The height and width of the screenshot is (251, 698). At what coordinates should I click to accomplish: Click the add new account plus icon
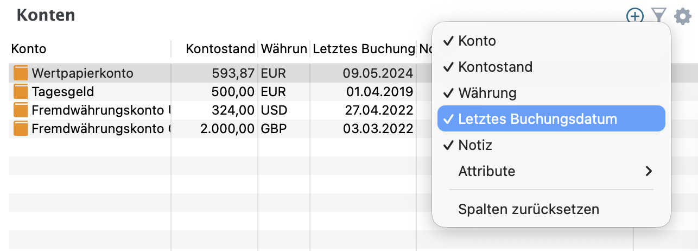pos(634,16)
